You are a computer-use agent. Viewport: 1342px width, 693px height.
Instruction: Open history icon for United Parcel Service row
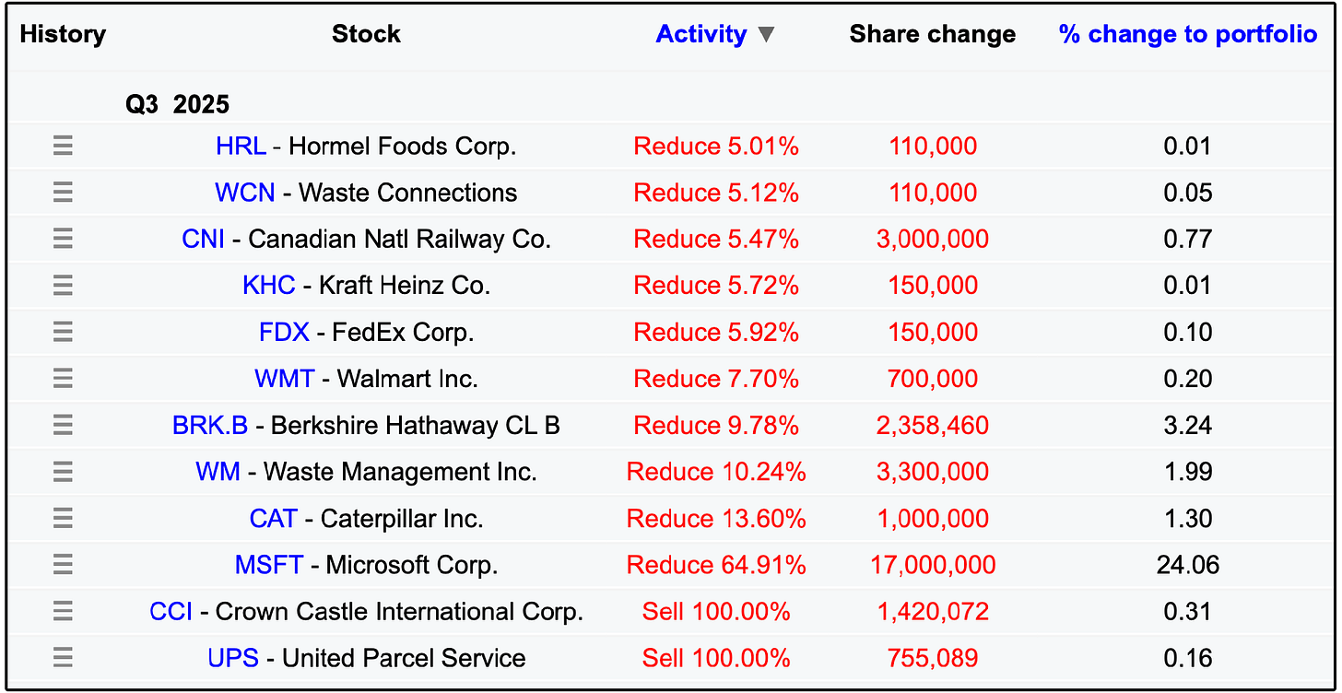63,657
